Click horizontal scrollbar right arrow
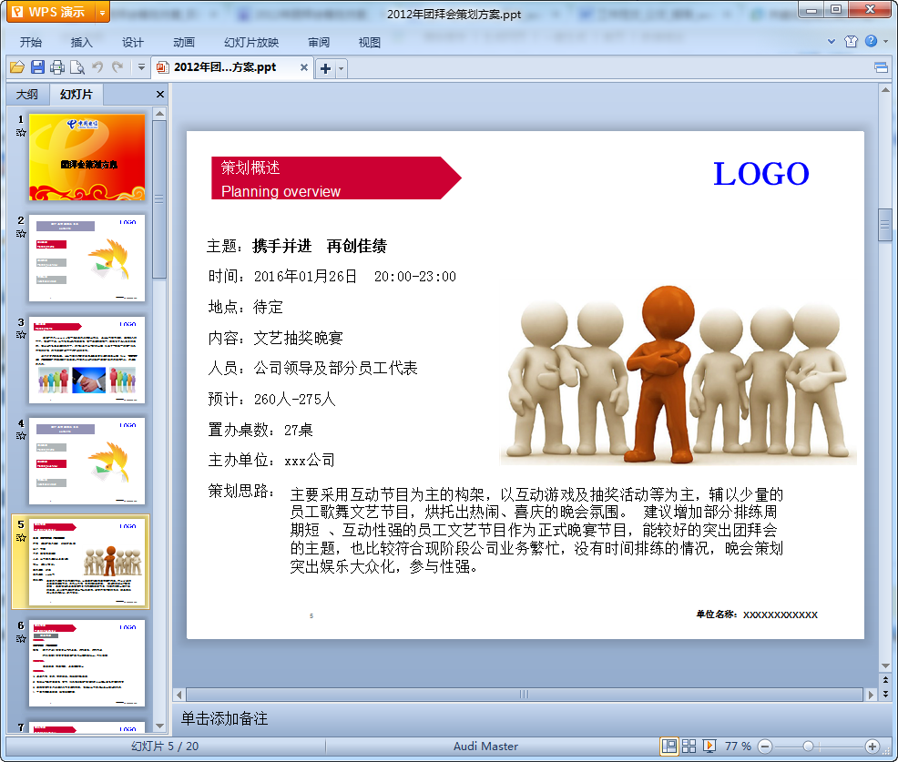 click(871, 695)
